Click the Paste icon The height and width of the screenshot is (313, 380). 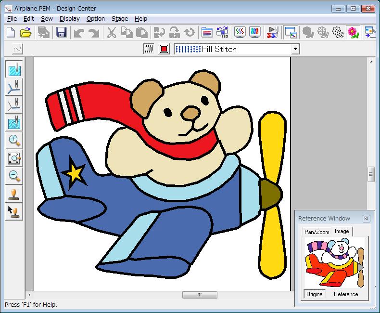tap(142, 32)
